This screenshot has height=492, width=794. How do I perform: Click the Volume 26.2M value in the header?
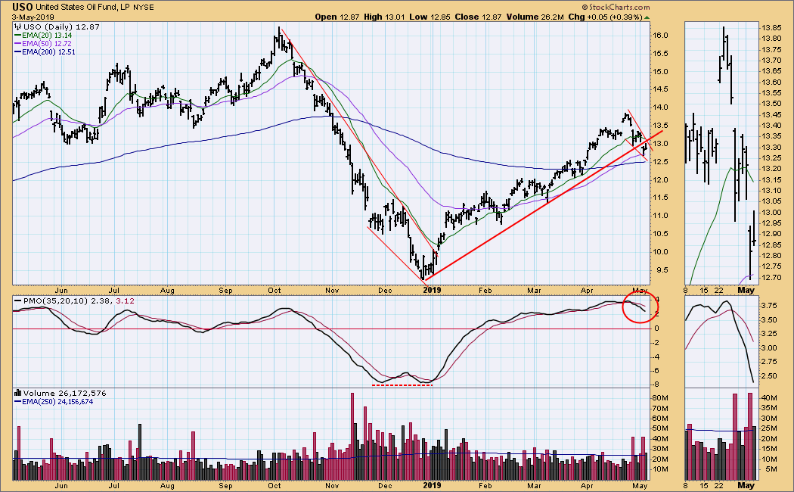point(535,17)
